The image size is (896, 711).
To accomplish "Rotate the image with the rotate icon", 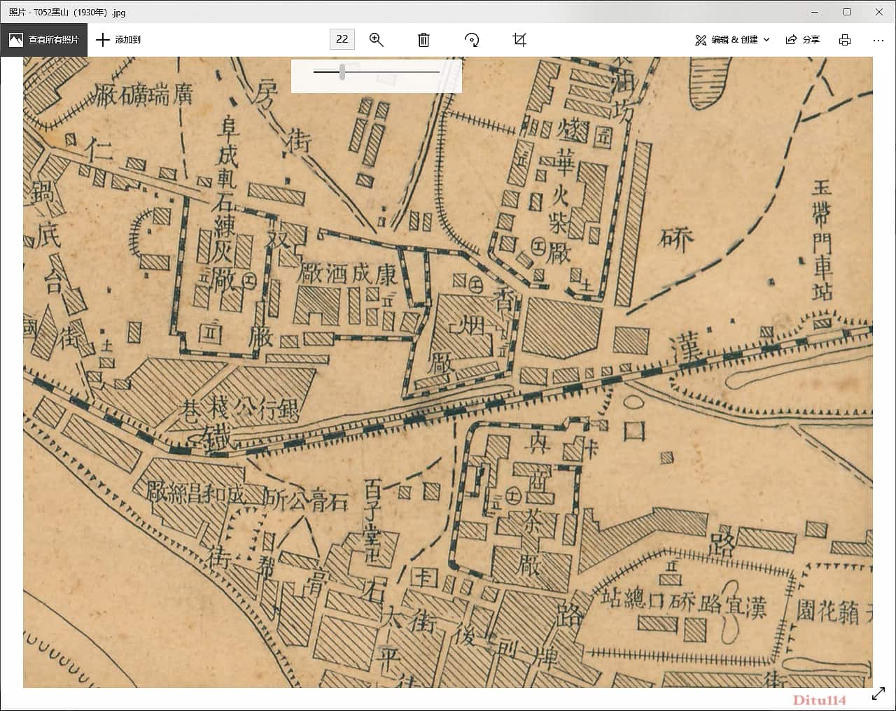I will (x=472, y=40).
